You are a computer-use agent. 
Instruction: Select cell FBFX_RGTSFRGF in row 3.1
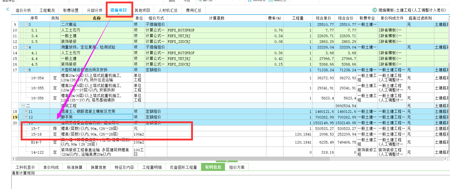(217, 30)
